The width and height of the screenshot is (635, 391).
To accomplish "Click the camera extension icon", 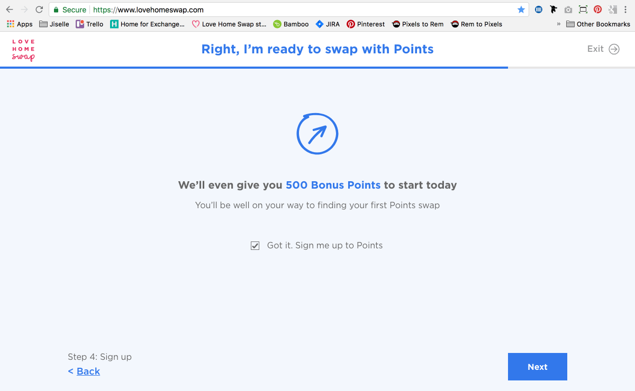I will (x=568, y=10).
